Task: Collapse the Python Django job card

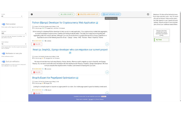Action: (107, 44)
